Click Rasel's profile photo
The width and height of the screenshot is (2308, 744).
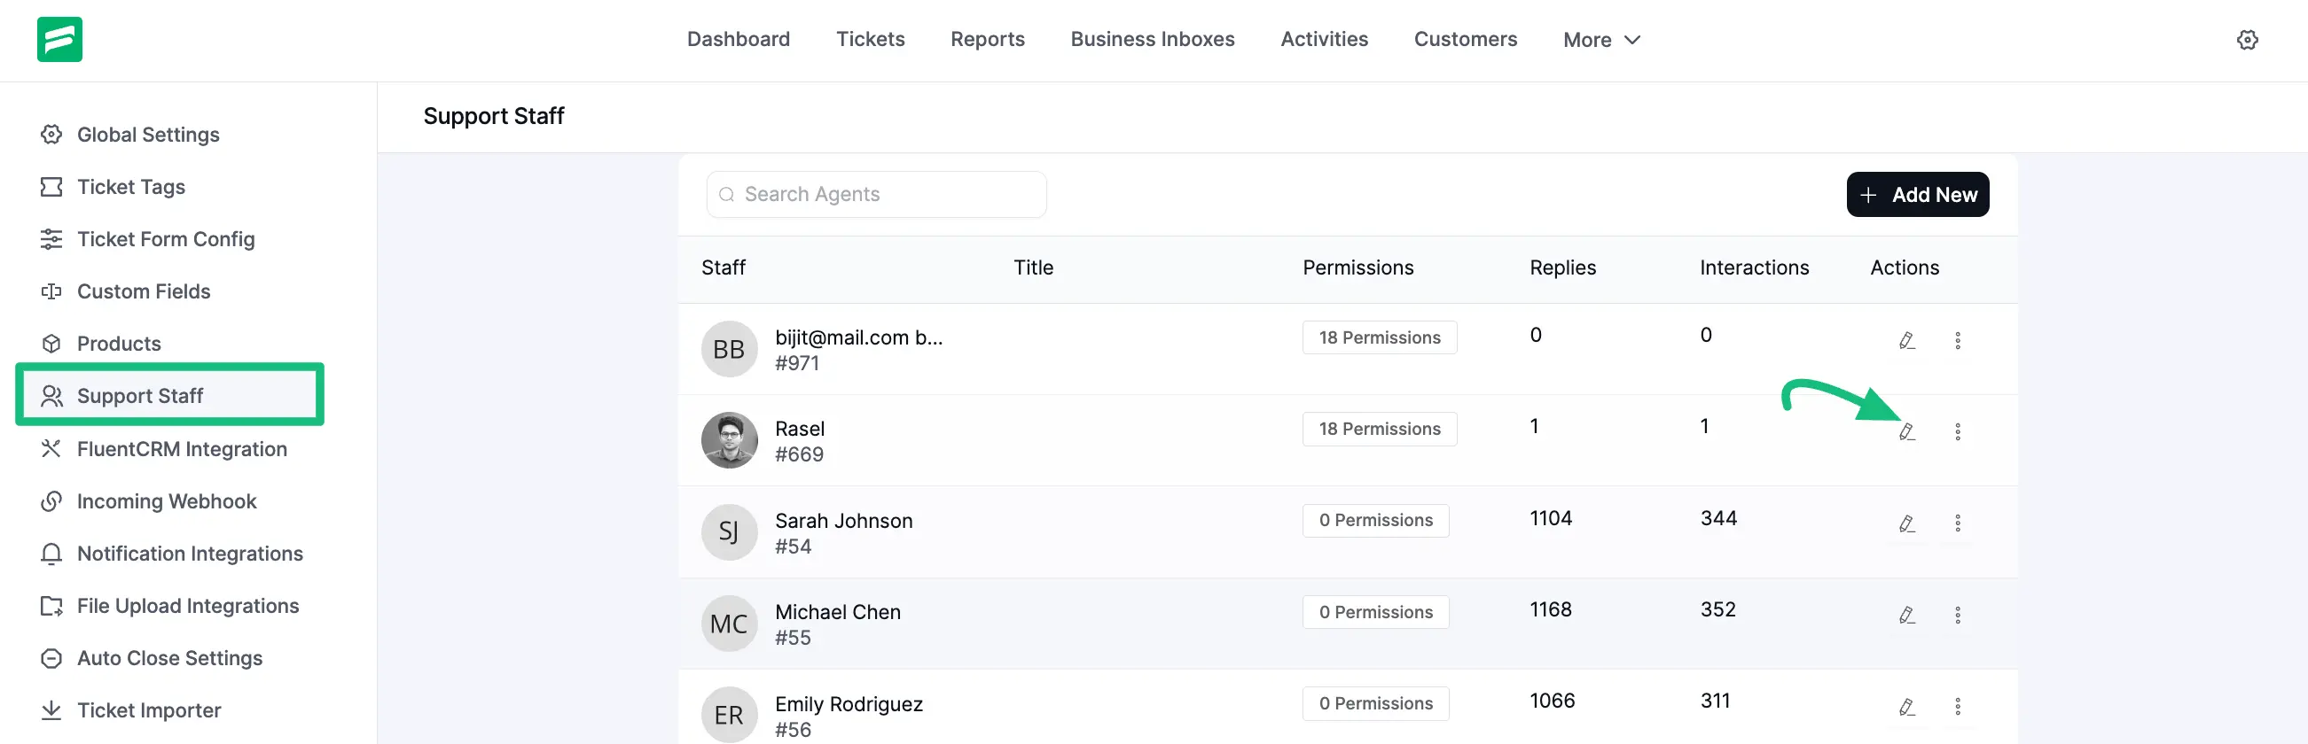click(x=729, y=439)
